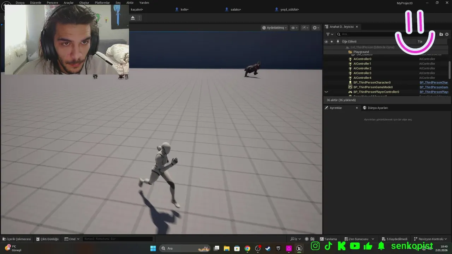
Task: Click the 5 Kaydedilmedi unsaved indicator
Action: (x=394, y=239)
